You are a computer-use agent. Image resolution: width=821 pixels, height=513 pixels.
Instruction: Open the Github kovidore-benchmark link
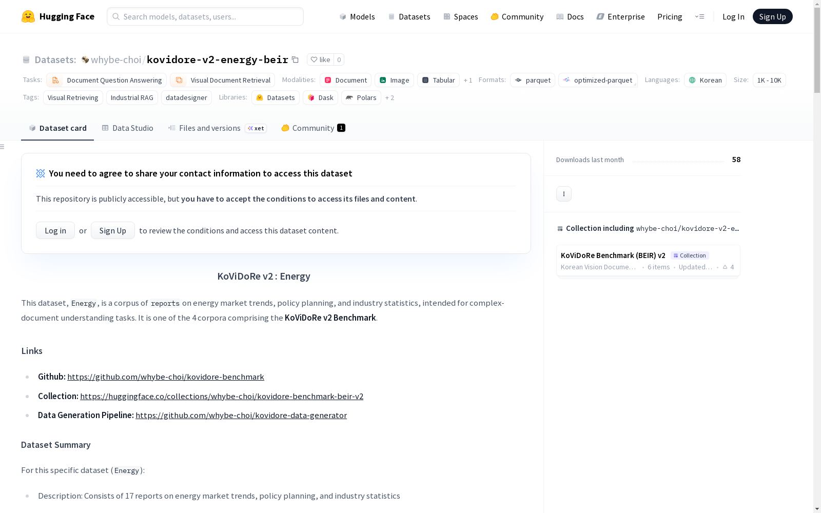click(x=166, y=377)
